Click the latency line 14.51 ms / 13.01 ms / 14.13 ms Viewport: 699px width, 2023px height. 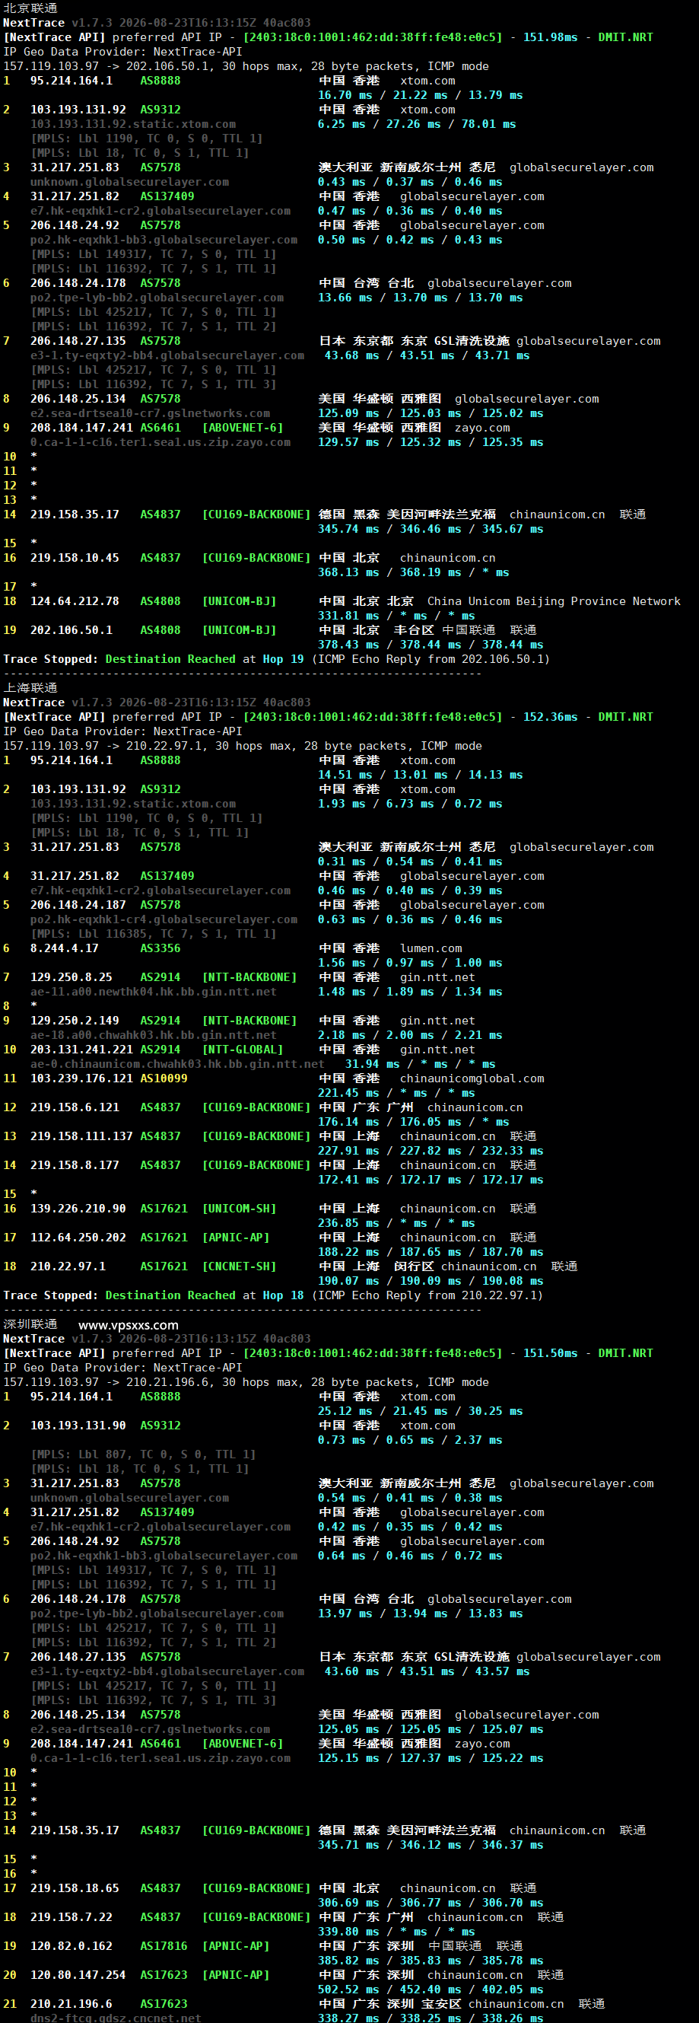421,775
